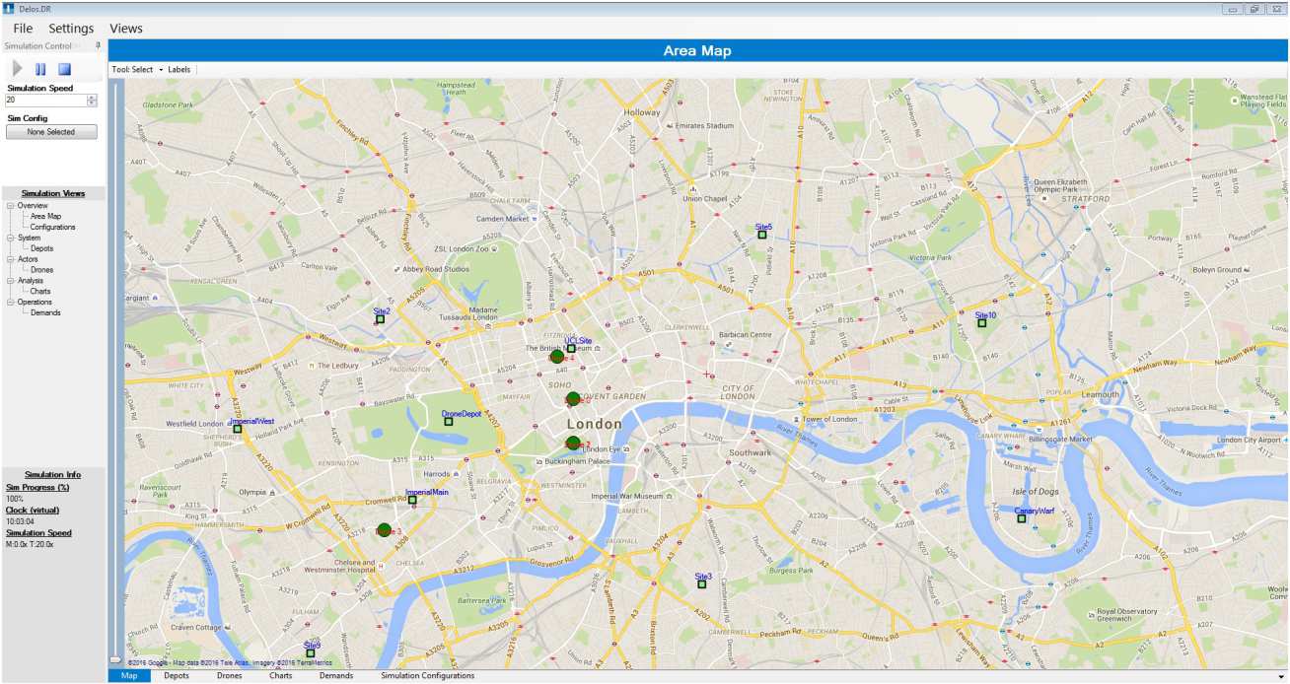The width and height of the screenshot is (1290, 684).
Task: Open the Tool: Select dropdown
Action: click(137, 70)
